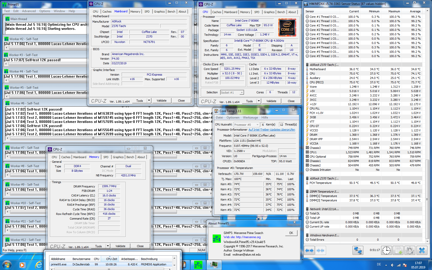The image size is (432, 270).
Task: Open the network monitors icon in HWiNFO
Action: point(358,250)
